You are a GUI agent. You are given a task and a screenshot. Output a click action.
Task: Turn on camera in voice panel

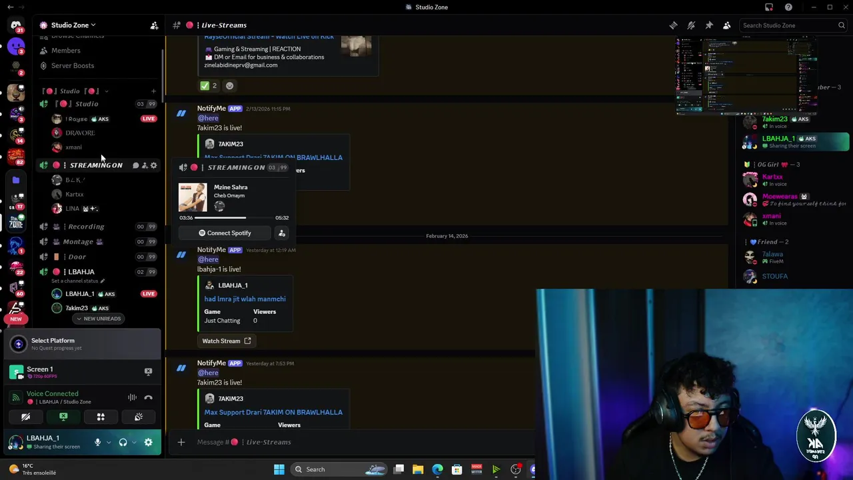point(25,417)
